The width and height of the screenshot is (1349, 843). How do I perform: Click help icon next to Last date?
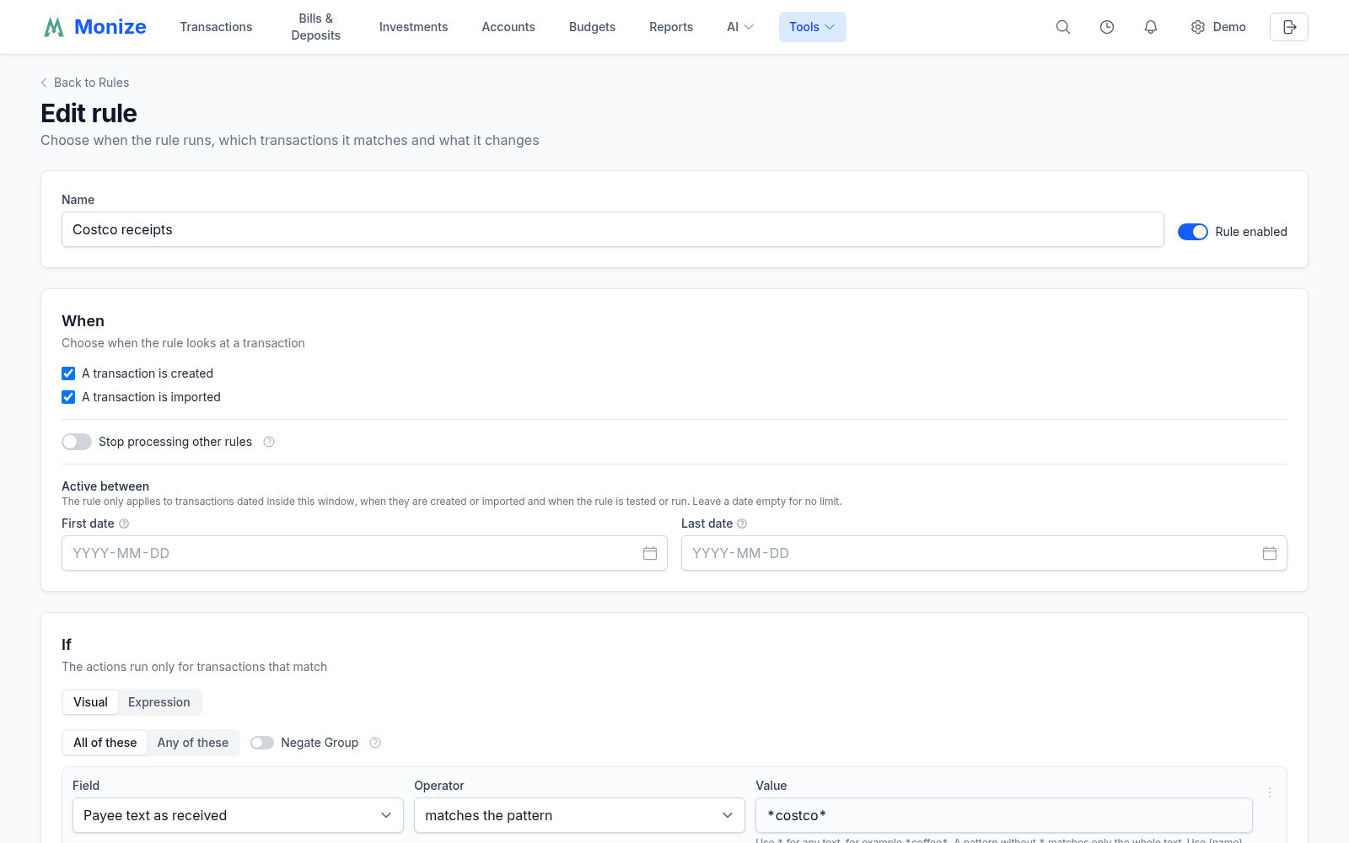[x=742, y=524]
